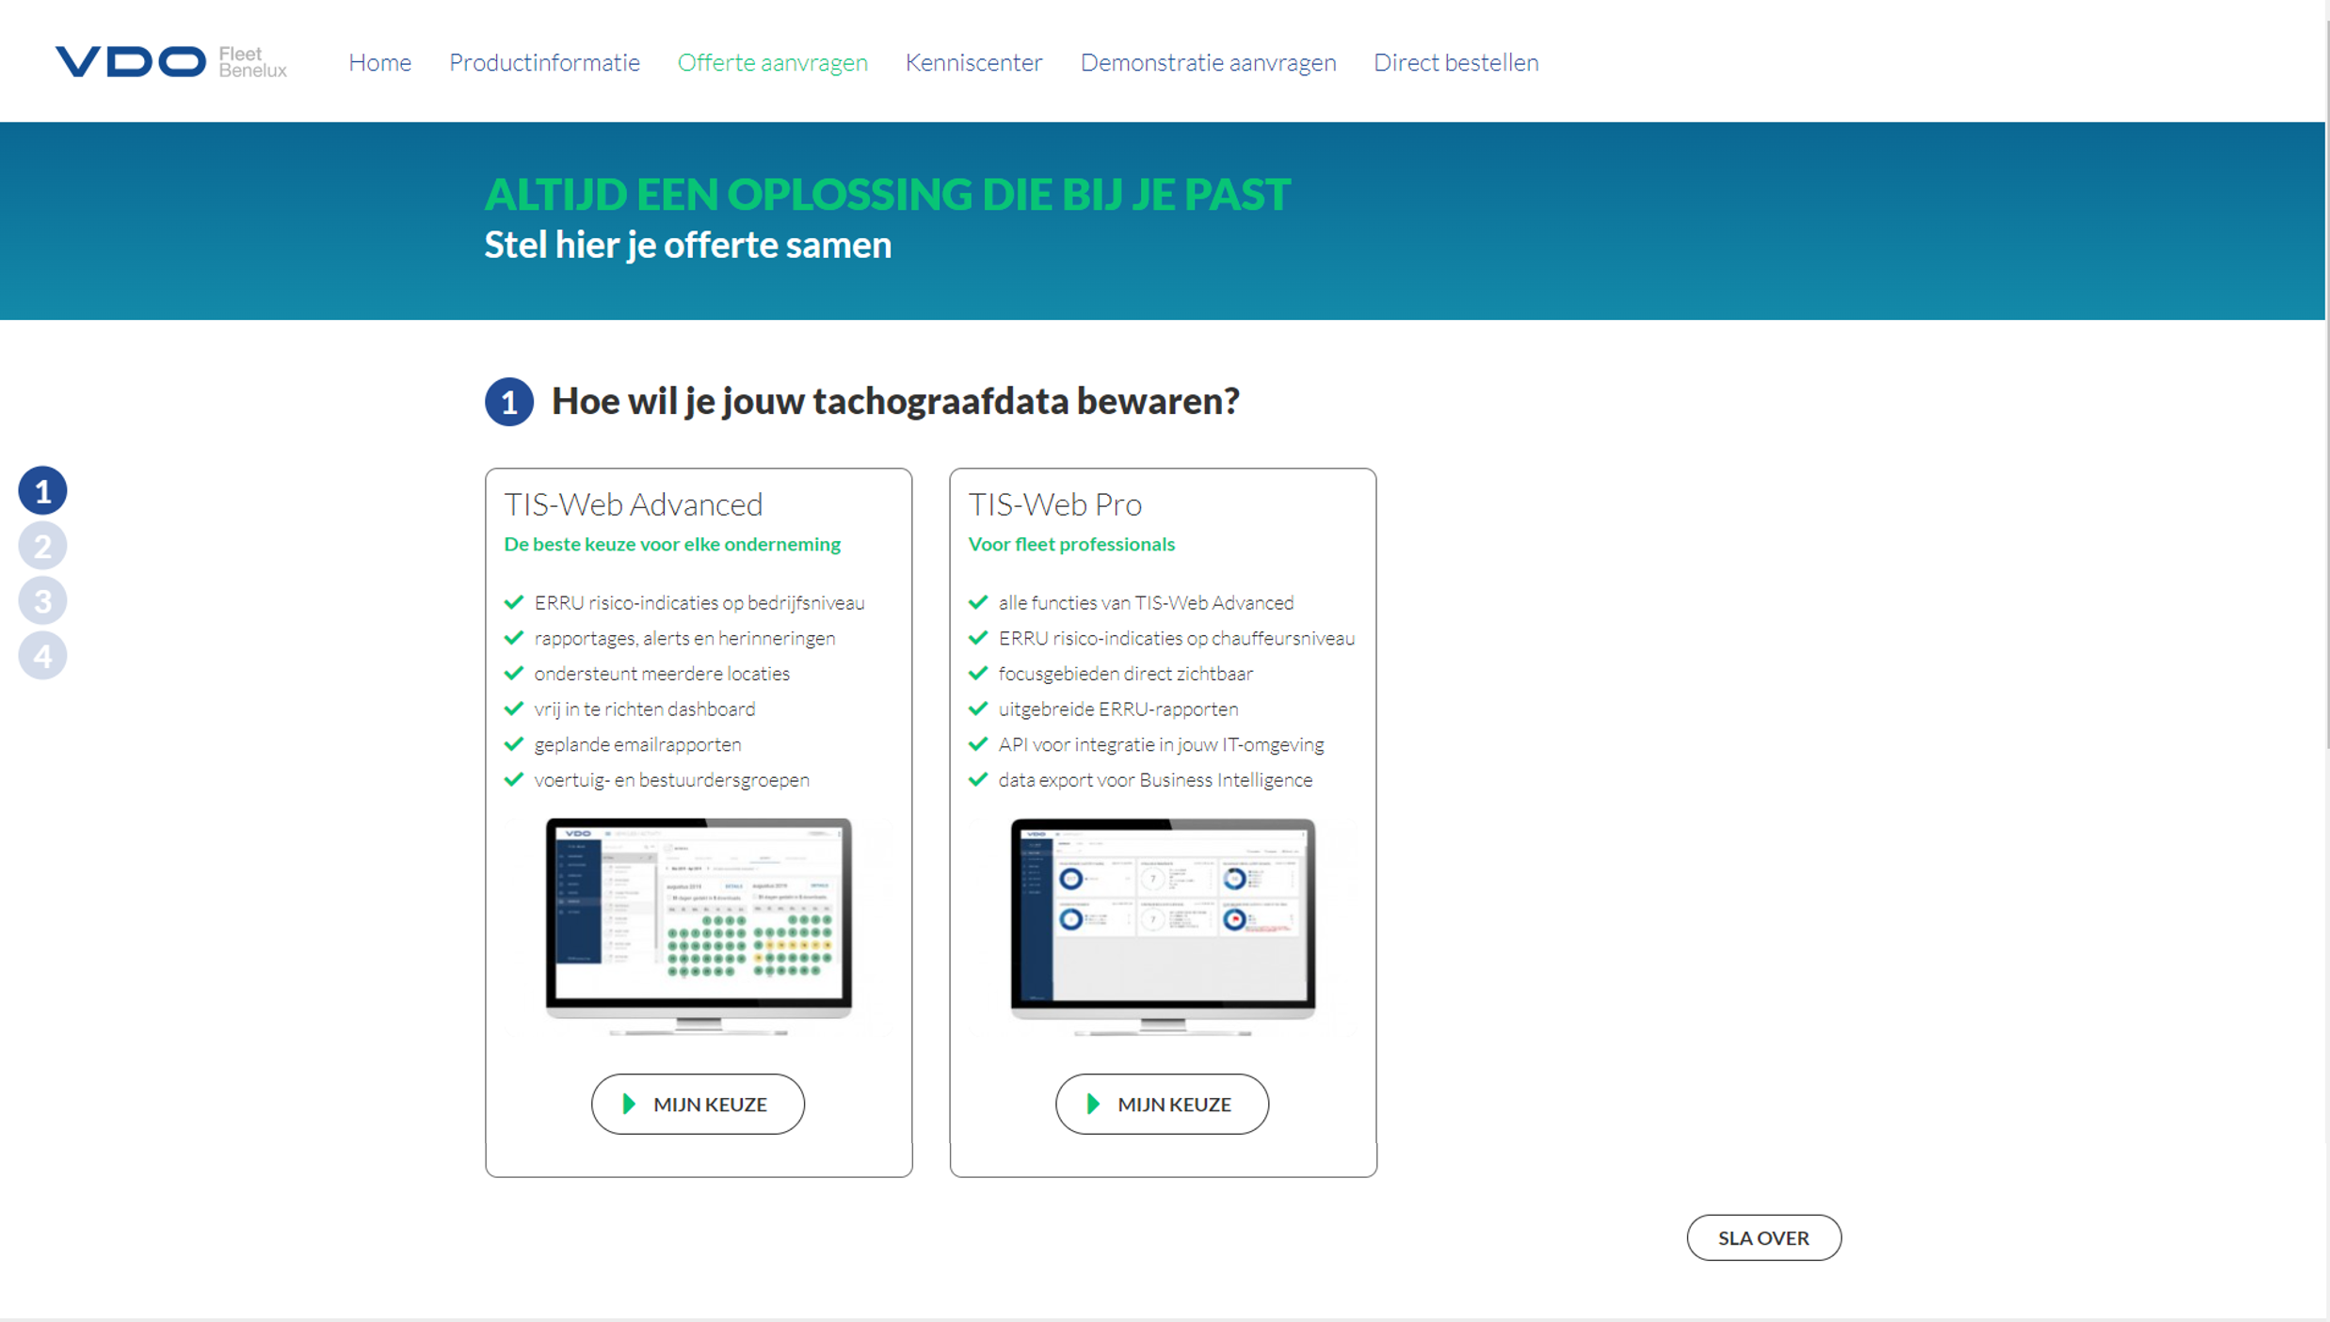
Task: Click the text 'rapportages, alerts en herinneringen'
Action: 684,638
